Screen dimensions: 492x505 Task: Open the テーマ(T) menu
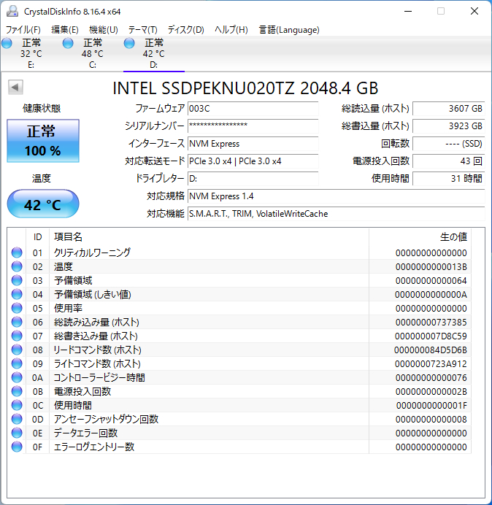[x=142, y=30]
